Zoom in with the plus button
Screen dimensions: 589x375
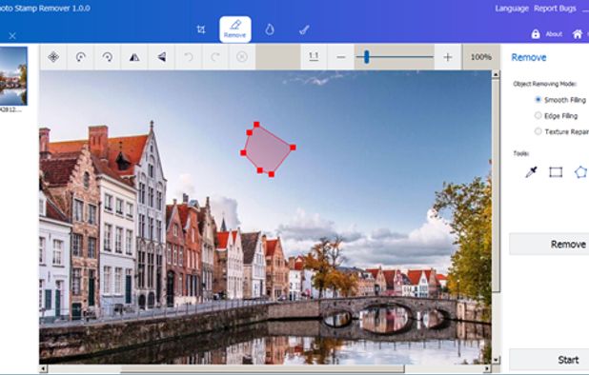(447, 57)
